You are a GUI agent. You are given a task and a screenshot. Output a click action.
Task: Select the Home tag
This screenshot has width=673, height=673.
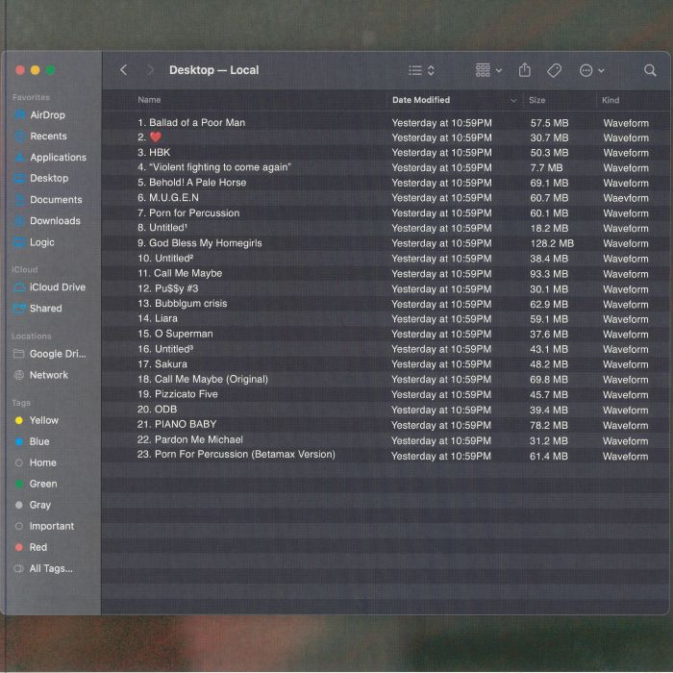37,462
